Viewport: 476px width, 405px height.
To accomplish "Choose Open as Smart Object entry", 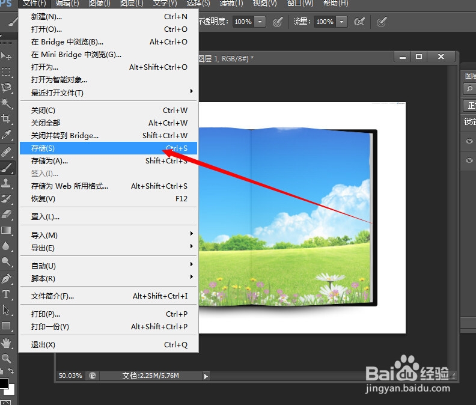I will 109,80.
